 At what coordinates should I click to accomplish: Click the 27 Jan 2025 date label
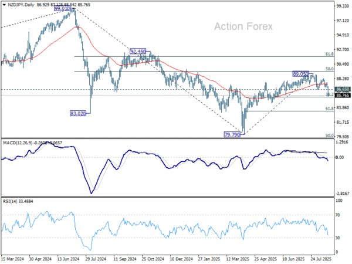209,259
